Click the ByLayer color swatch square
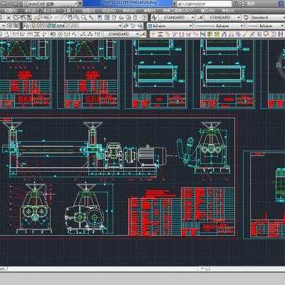The image size is (285, 285). [150, 26]
